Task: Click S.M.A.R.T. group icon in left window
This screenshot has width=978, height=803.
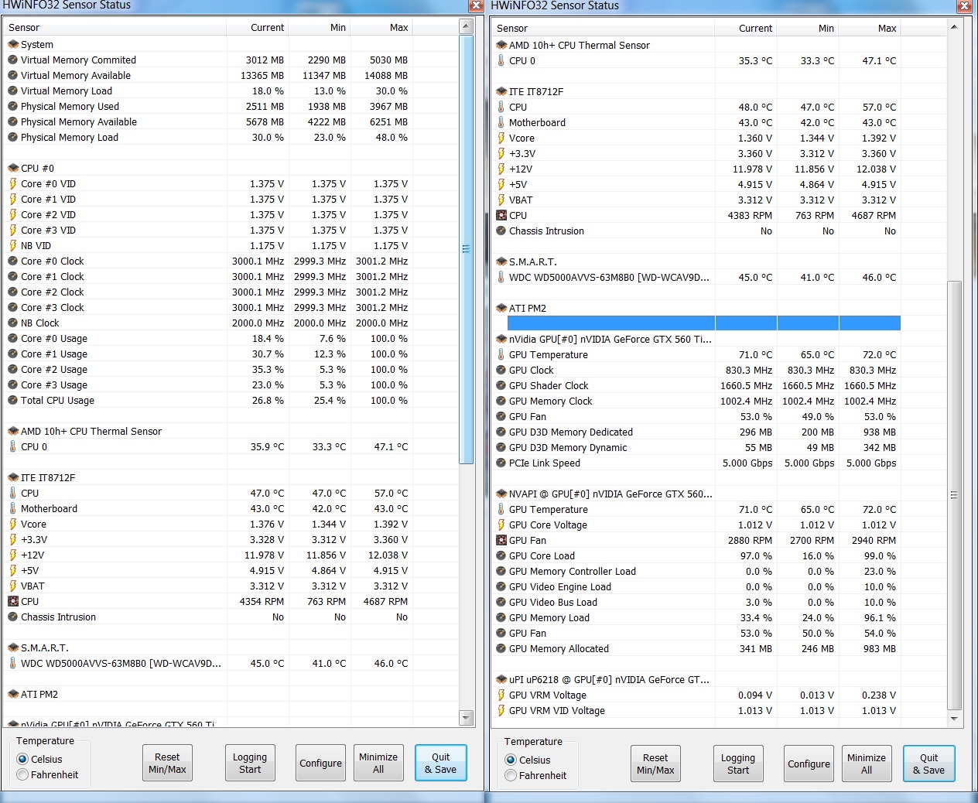Action: click(13, 648)
